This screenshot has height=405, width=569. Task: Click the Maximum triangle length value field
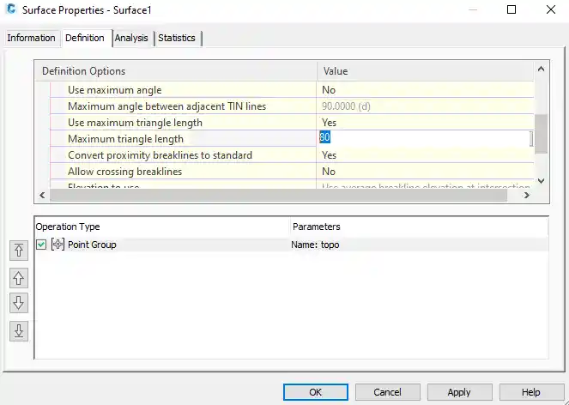(425, 138)
